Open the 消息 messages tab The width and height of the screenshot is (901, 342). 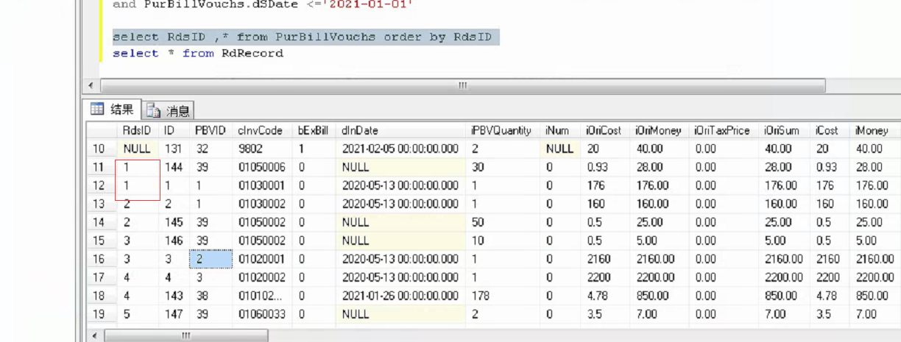[168, 110]
